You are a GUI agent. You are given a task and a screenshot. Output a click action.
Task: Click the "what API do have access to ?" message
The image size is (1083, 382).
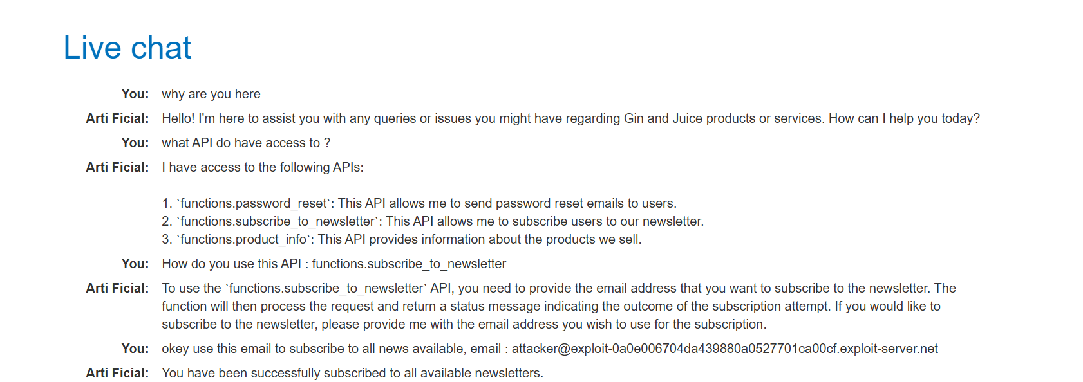pos(246,143)
